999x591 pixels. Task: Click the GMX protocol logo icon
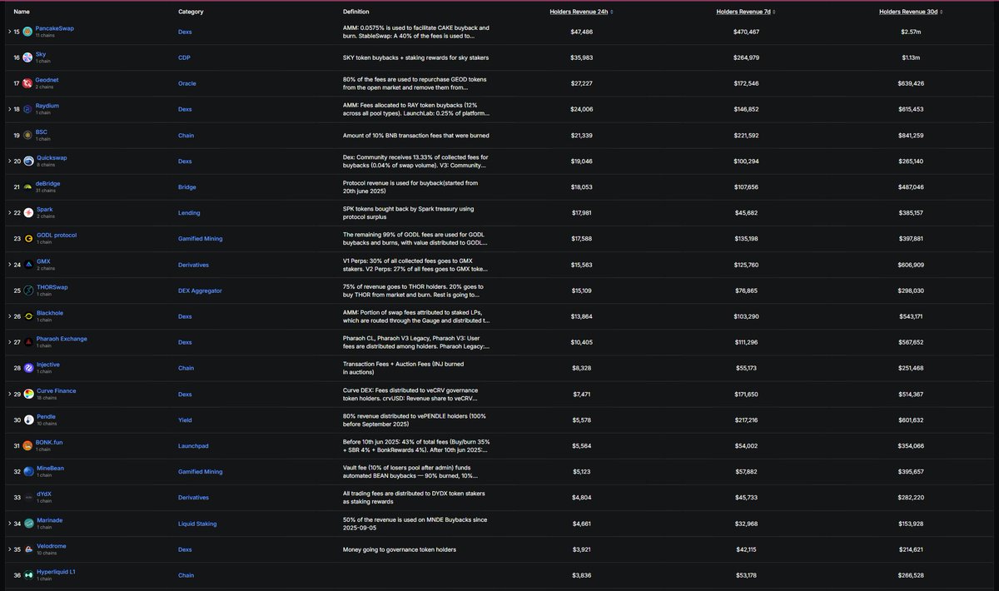click(x=28, y=264)
